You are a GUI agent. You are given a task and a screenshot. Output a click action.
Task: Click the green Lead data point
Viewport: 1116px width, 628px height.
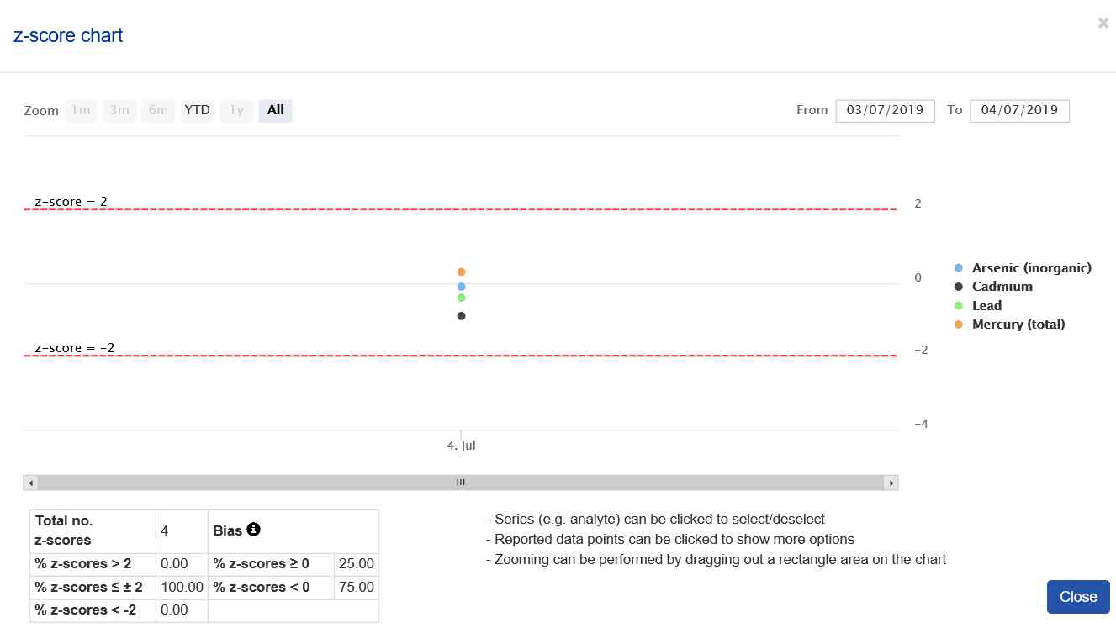coord(461,298)
